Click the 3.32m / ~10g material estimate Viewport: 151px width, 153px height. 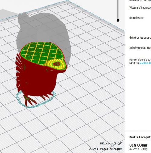tap(138, 149)
